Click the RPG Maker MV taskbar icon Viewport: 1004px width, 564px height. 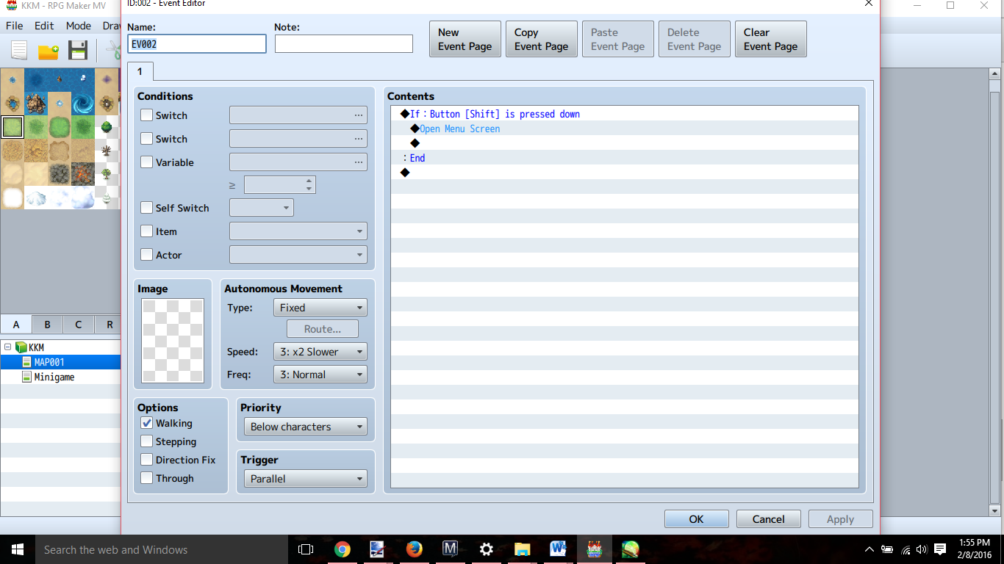pos(594,549)
